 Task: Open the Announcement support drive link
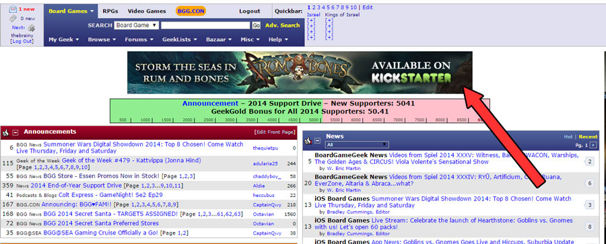pos(210,104)
